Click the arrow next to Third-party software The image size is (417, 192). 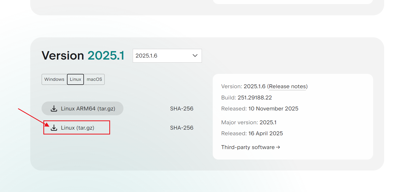pos(278,147)
